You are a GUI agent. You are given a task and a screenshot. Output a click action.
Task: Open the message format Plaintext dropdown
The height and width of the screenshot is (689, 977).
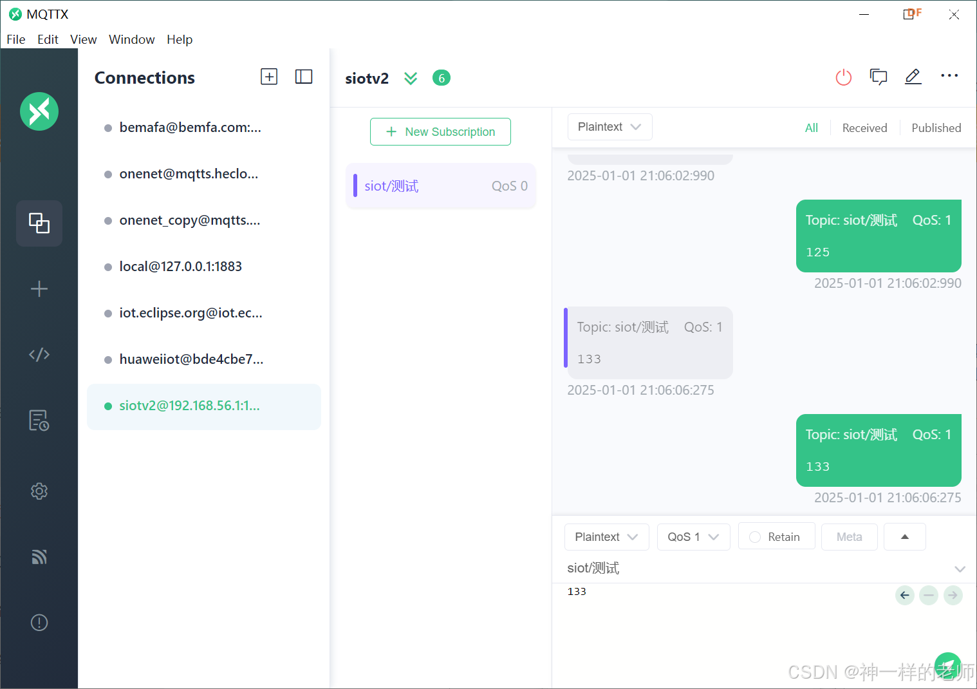pos(610,127)
